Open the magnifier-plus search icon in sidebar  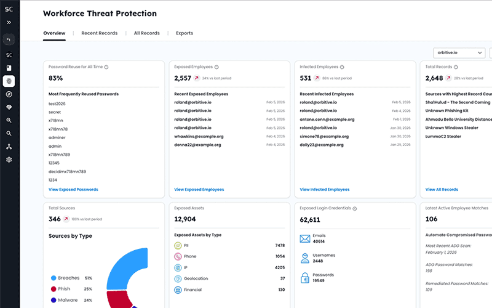[9, 120]
